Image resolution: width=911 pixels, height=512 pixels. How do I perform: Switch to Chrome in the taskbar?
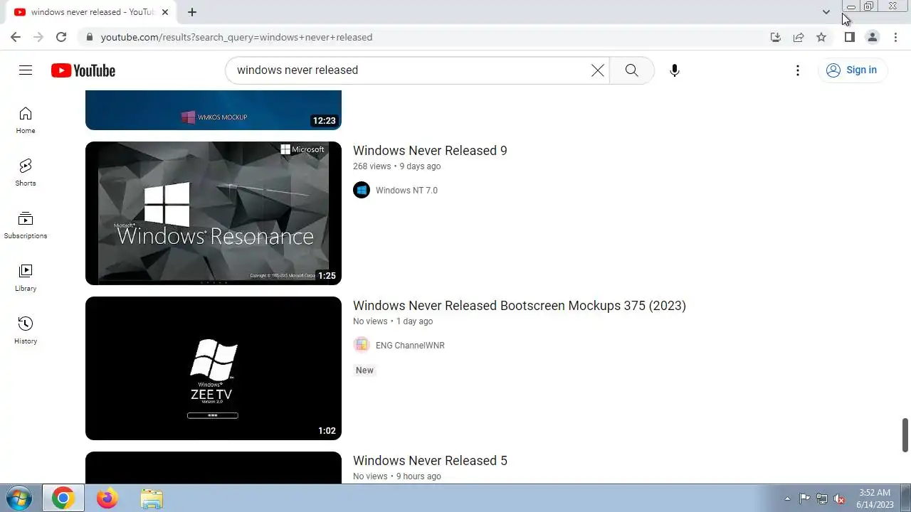[63, 498]
